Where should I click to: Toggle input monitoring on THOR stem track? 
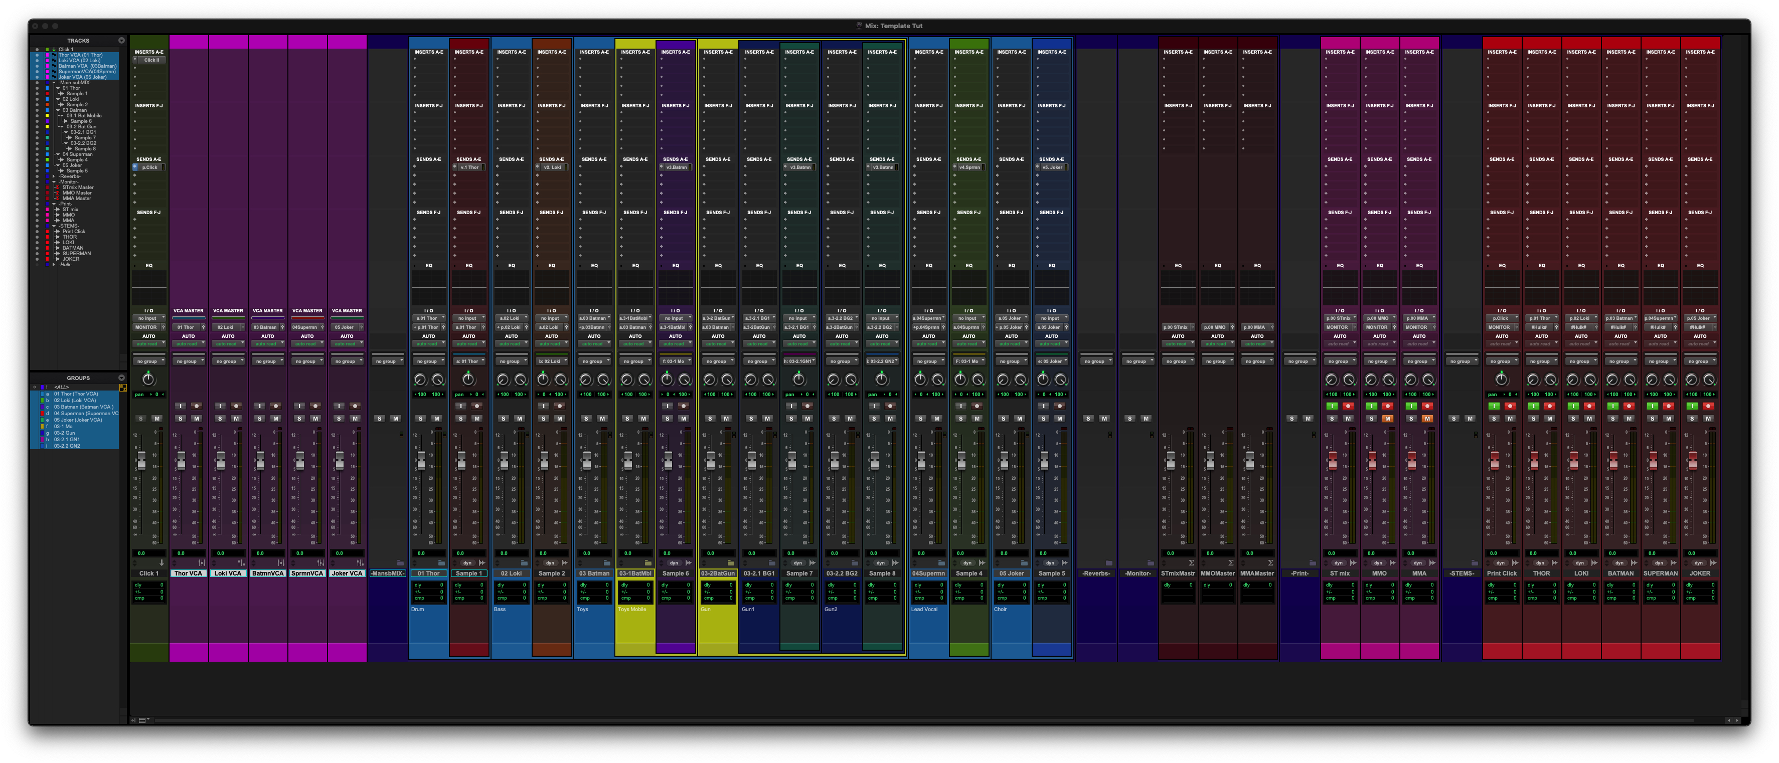(x=1533, y=406)
